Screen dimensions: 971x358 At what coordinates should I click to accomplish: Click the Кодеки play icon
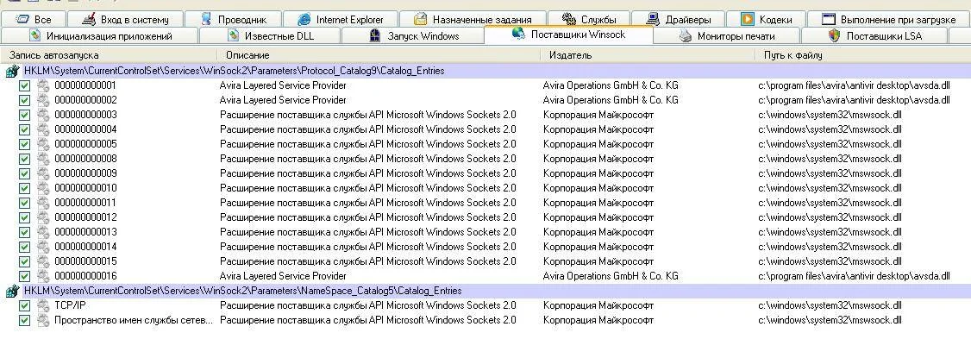coord(748,19)
